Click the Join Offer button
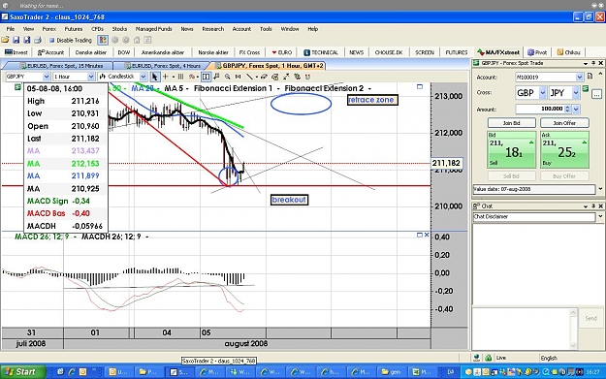The image size is (606, 379). point(564,123)
